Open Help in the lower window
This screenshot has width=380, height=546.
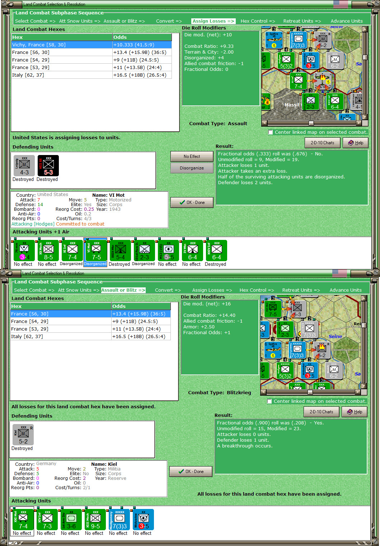click(x=354, y=412)
